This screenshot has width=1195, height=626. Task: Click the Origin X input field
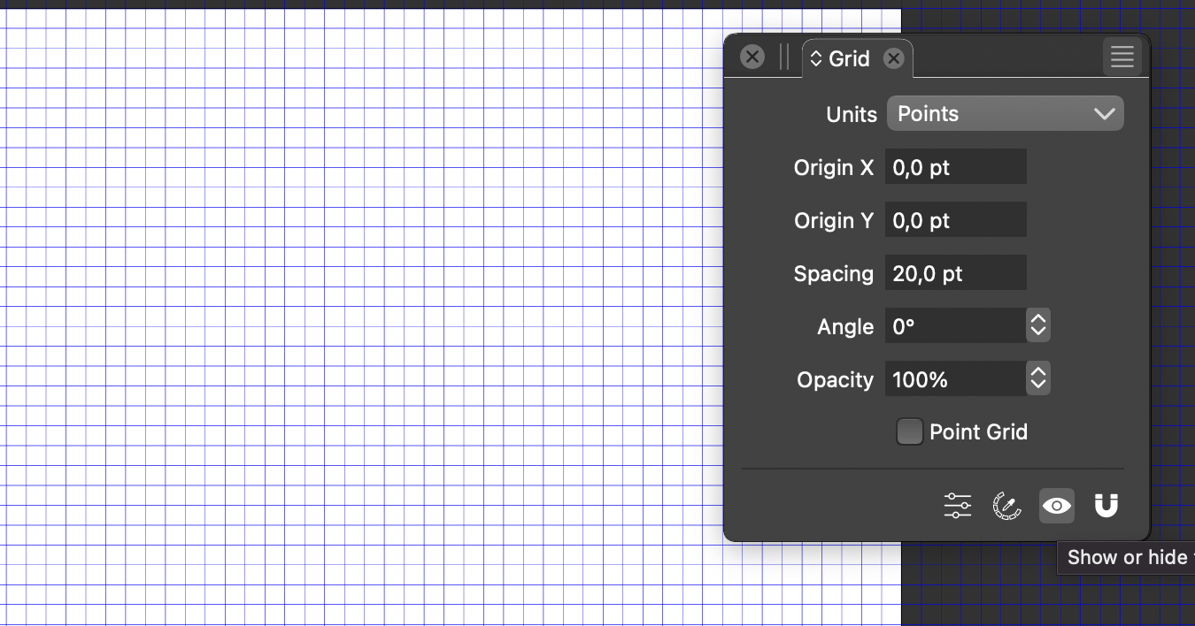(955, 167)
